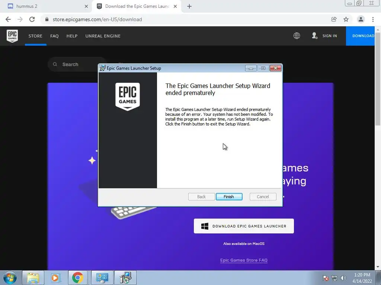Open a new browser tab
This screenshot has height=285, width=381.
[189, 6]
